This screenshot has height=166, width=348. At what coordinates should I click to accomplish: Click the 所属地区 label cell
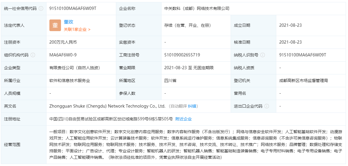pos(139,81)
